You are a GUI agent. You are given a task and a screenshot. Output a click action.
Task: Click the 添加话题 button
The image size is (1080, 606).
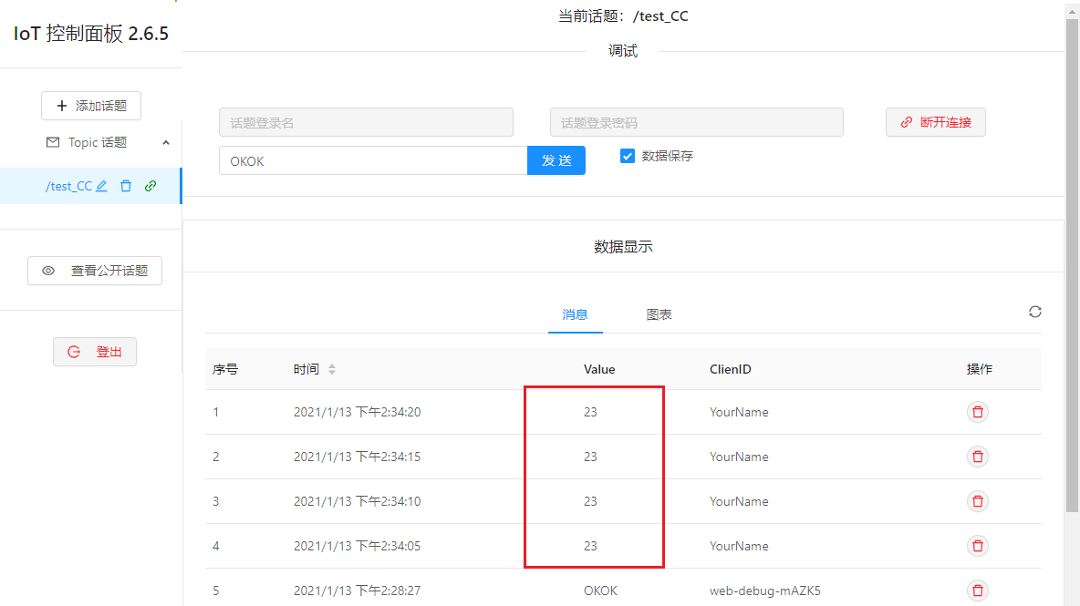[x=91, y=106]
